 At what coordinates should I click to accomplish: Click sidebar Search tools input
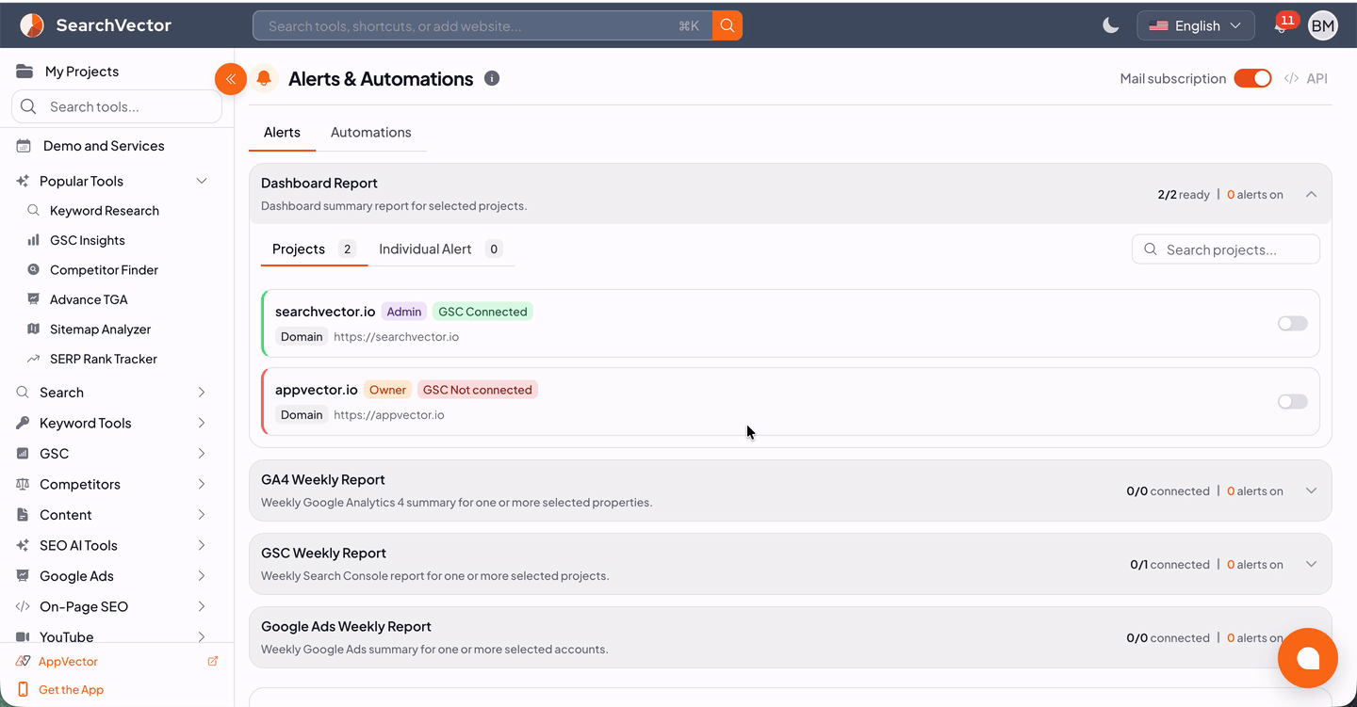tap(117, 106)
